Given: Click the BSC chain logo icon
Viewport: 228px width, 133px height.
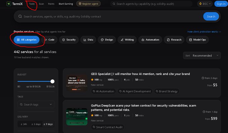Looking at the screenshot, I should click(x=201, y=4).
